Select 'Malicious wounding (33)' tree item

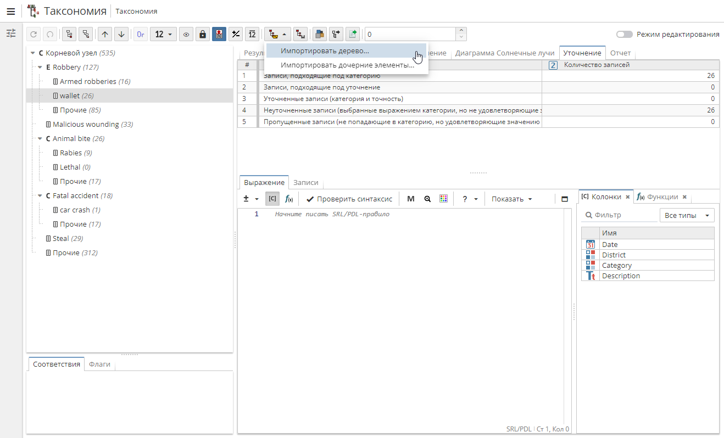(x=89, y=124)
